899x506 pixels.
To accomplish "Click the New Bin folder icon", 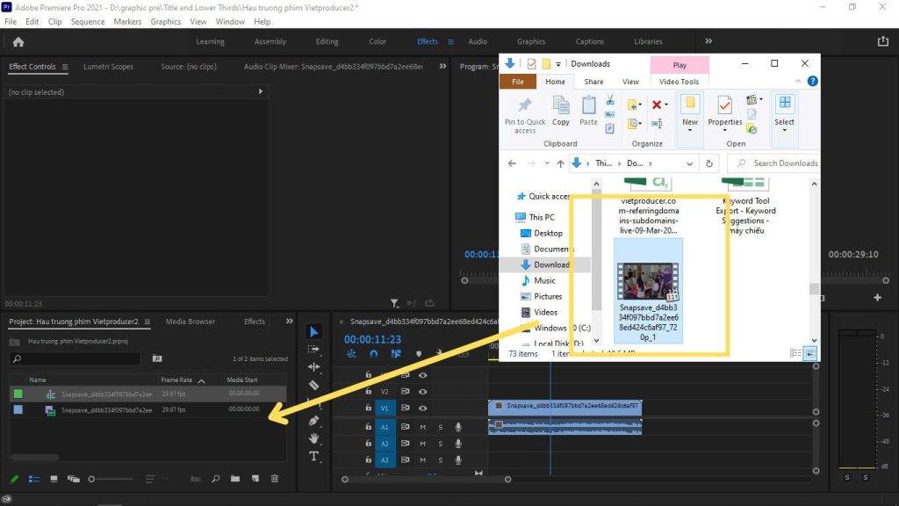I will (235, 479).
